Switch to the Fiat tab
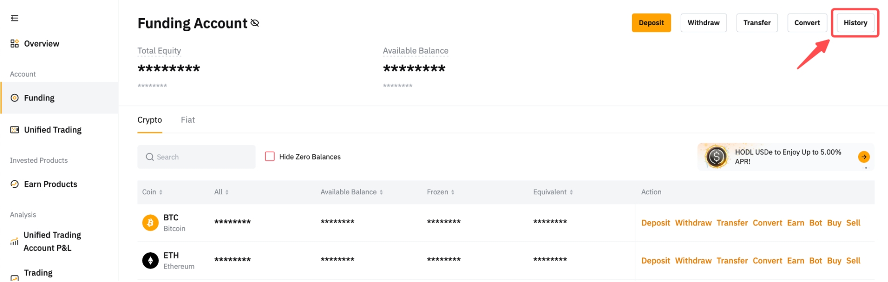 click(x=188, y=120)
